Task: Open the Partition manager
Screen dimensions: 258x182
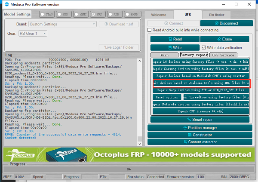Action: point(200,128)
